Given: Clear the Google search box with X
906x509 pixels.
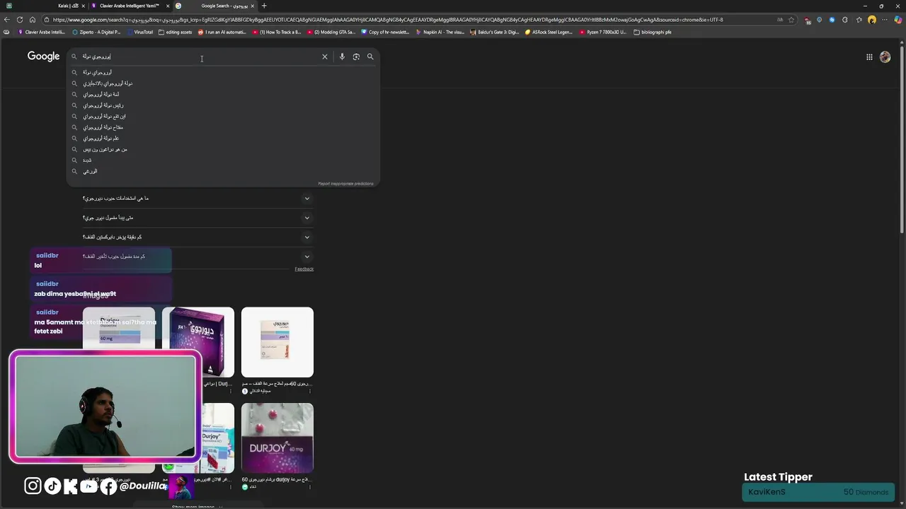Looking at the screenshot, I should (x=325, y=57).
